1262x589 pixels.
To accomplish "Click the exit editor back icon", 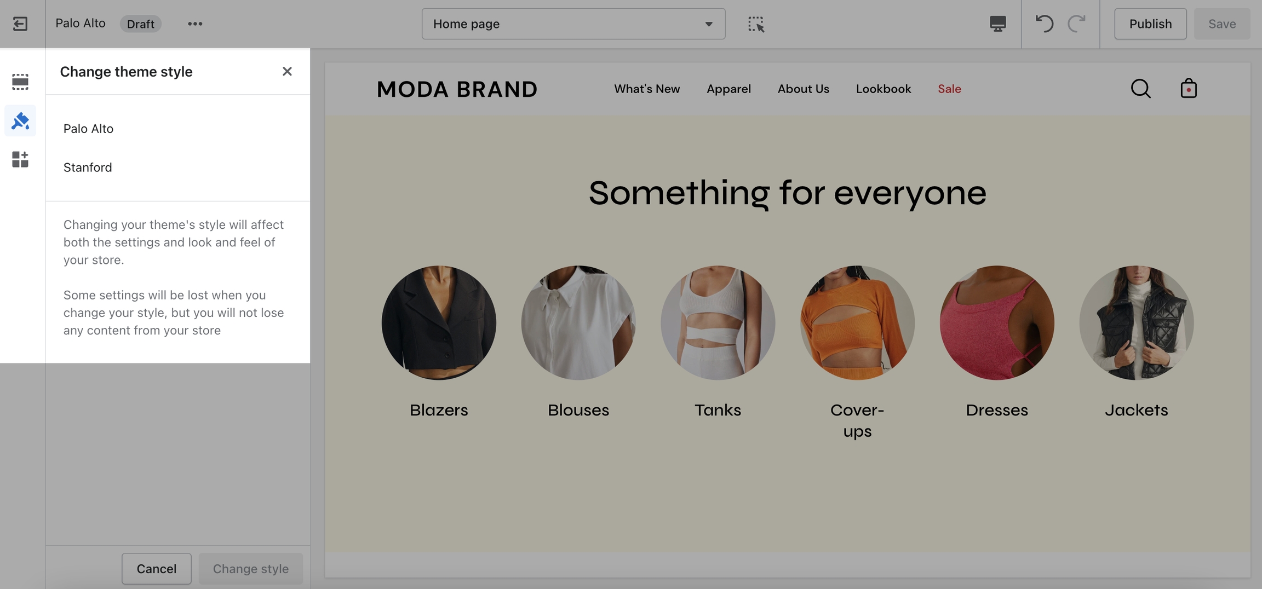I will click(20, 24).
